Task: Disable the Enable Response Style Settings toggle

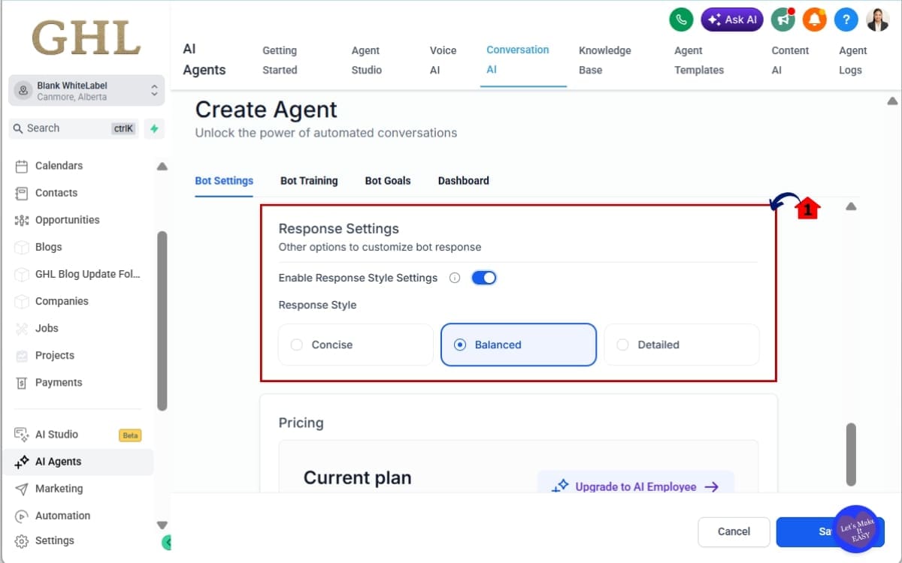Action: pyautogui.click(x=484, y=278)
